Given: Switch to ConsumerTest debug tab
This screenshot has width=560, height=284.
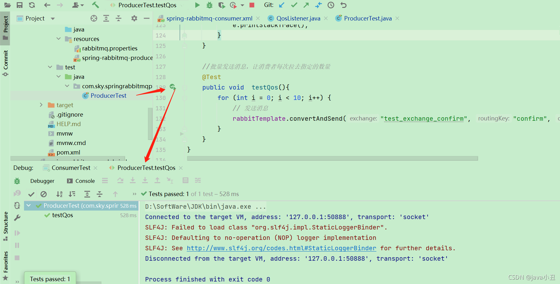Looking at the screenshot, I should (x=71, y=168).
